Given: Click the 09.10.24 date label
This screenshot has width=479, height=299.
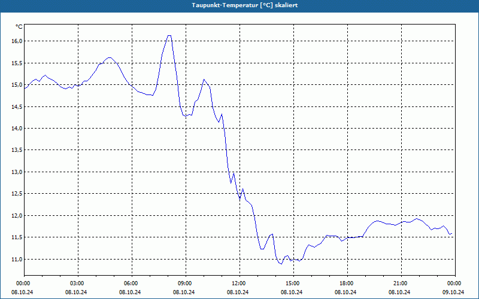Looking at the screenshot, I should pyautogui.click(x=453, y=292).
